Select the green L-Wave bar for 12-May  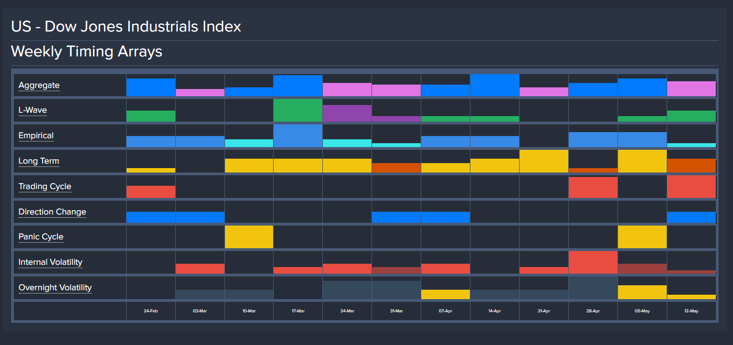(692, 116)
